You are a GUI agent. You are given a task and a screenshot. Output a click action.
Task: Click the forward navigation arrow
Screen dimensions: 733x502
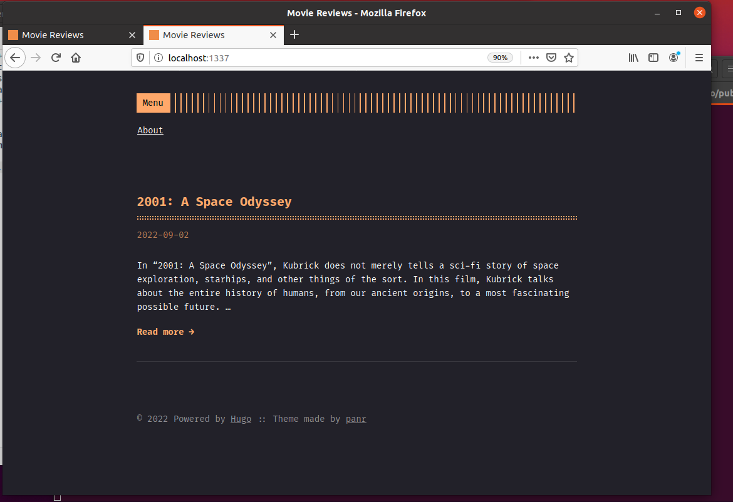[36, 58]
